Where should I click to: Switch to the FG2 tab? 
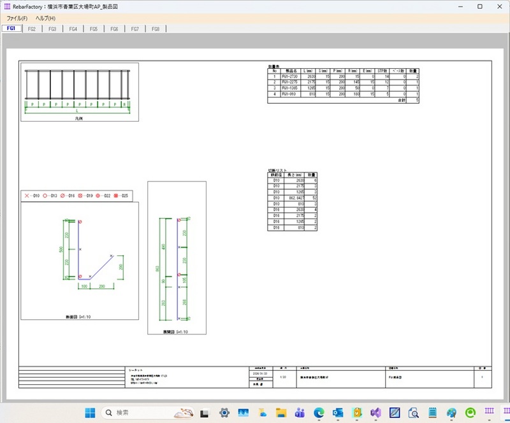(31, 29)
